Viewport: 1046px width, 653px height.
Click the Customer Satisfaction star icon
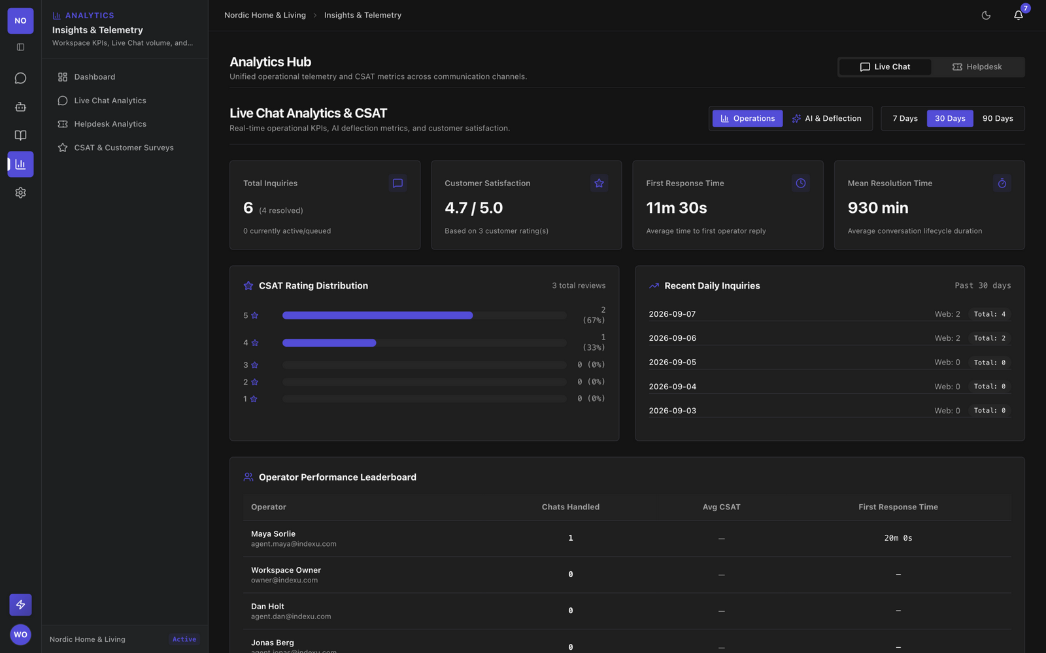tap(599, 183)
